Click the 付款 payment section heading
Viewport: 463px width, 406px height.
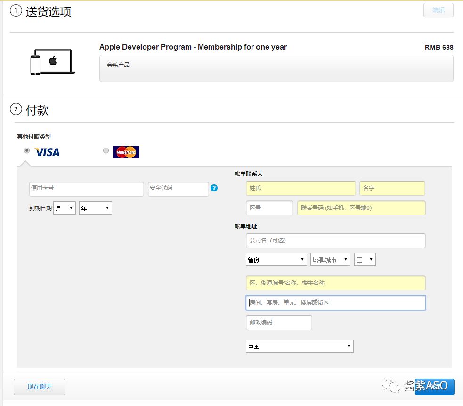pyautogui.click(x=37, y=110)
